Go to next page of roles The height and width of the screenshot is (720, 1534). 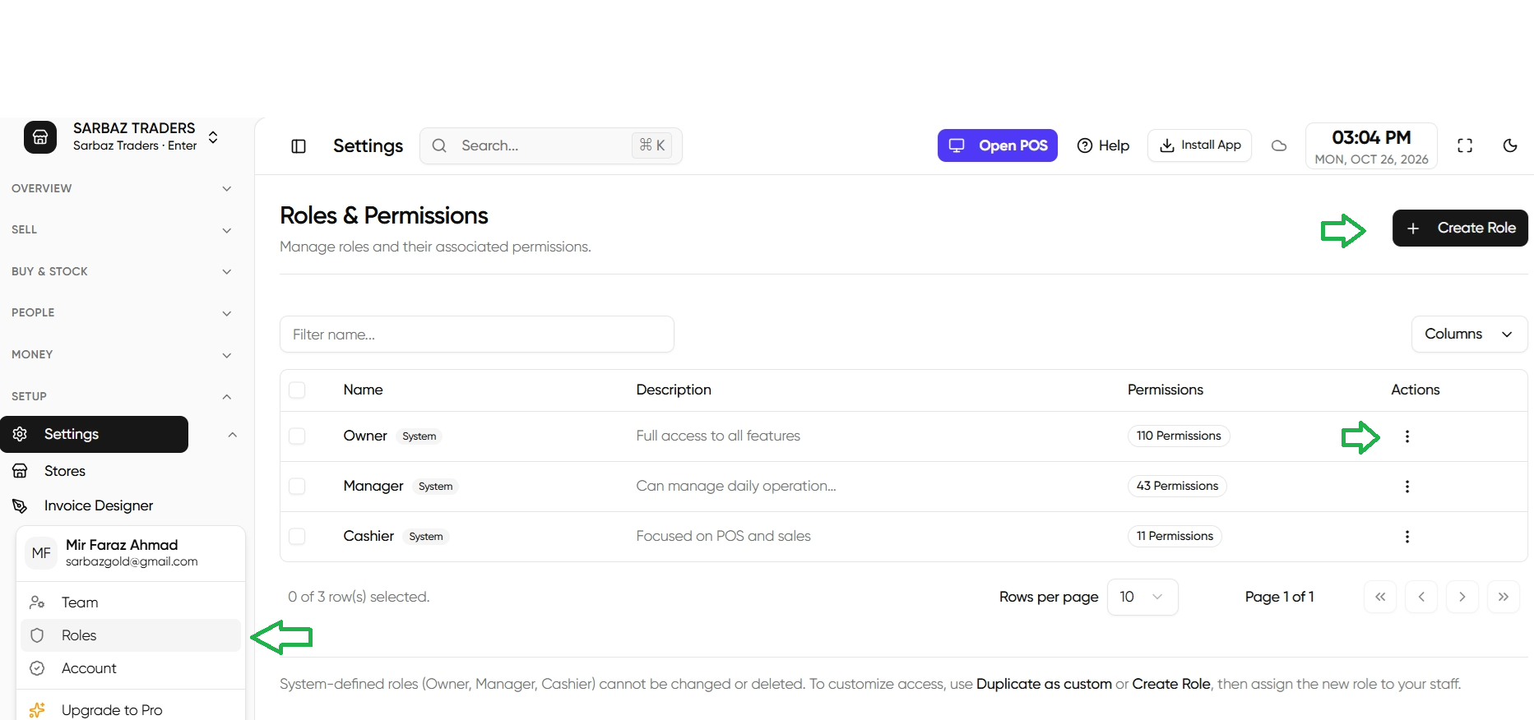[x=1462, y=597]
